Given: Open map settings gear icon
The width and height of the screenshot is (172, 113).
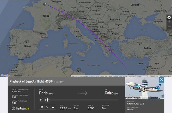Looking at the screenshot, I should click(x=169, y=17).
